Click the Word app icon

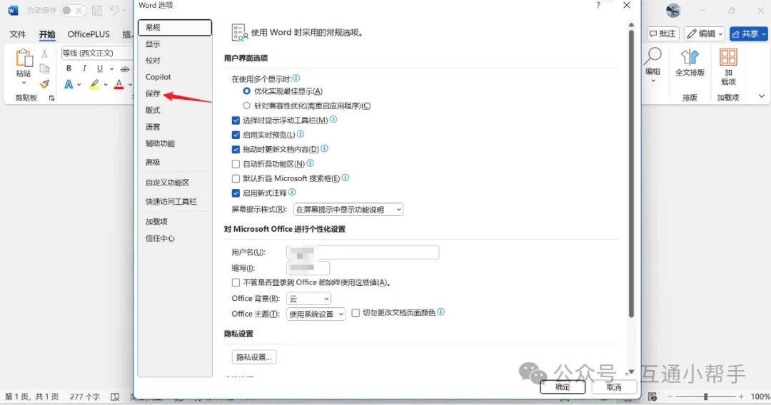[14, 10]
